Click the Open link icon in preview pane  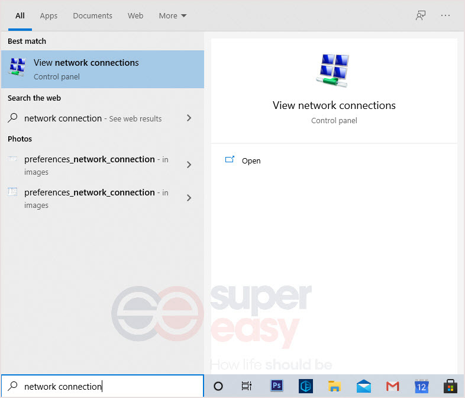coord(230,160)
